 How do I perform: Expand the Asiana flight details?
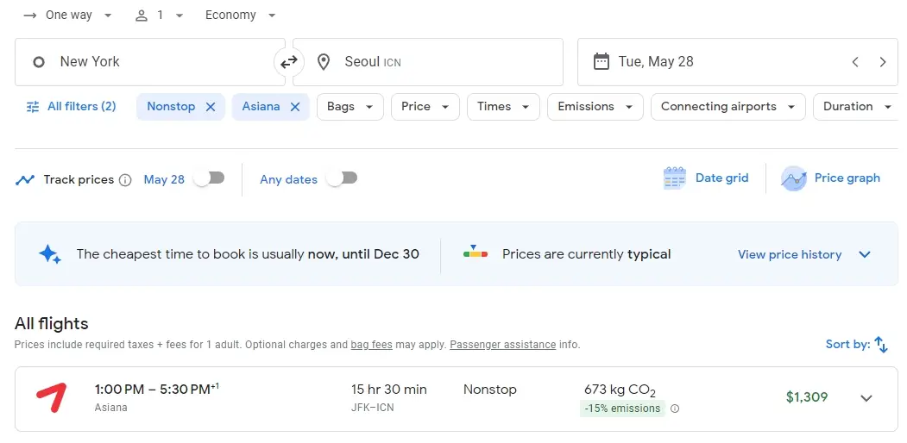coord(866,398)
